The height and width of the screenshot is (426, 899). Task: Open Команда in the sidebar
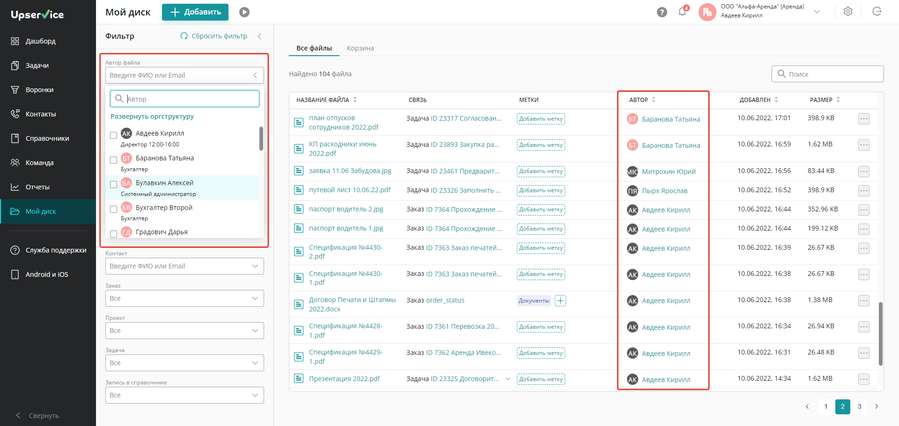pyautogui.click(x=48, y=163)
